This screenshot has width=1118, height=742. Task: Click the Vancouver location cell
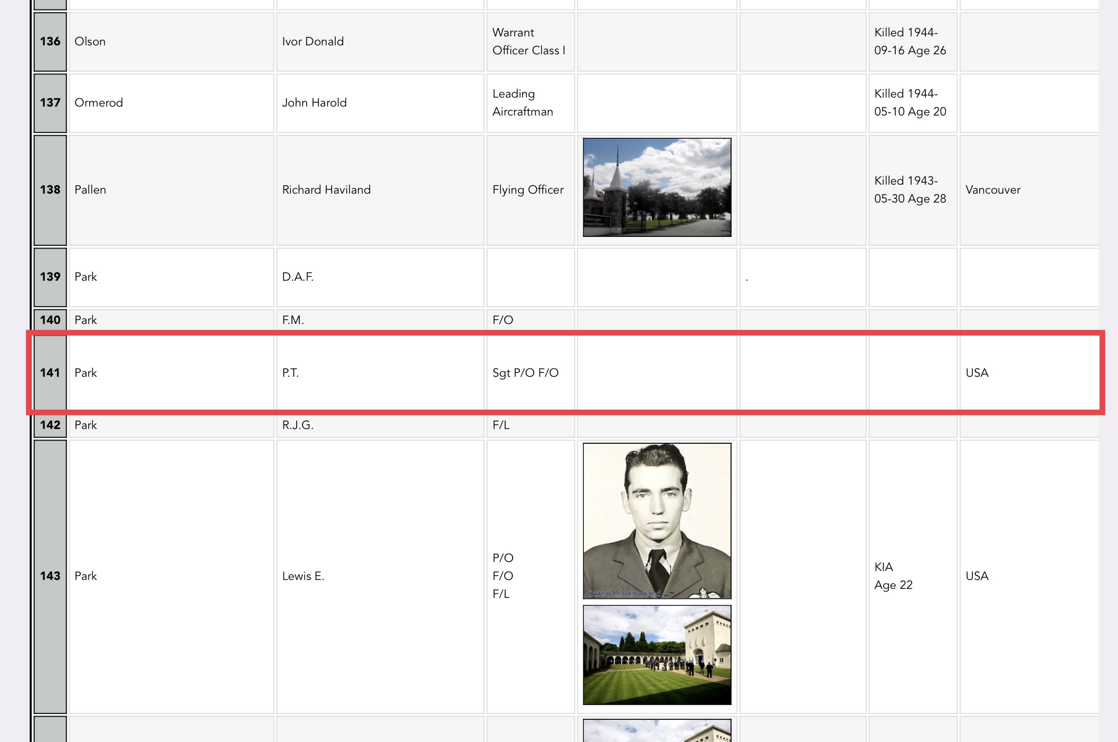point(1028,190)
